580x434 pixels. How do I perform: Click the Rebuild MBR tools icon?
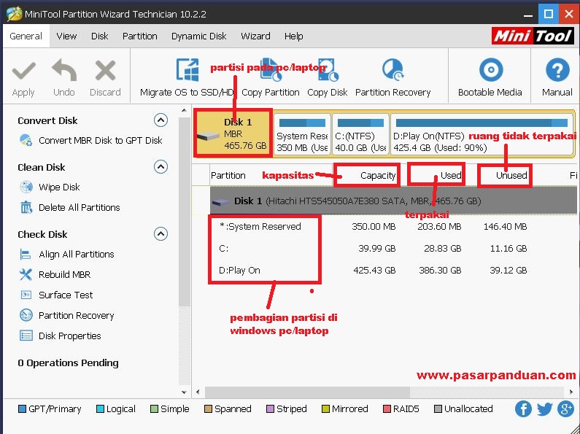26,275
